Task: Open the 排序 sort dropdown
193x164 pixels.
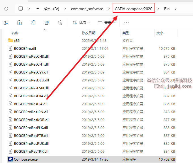Action: (81, 23)
